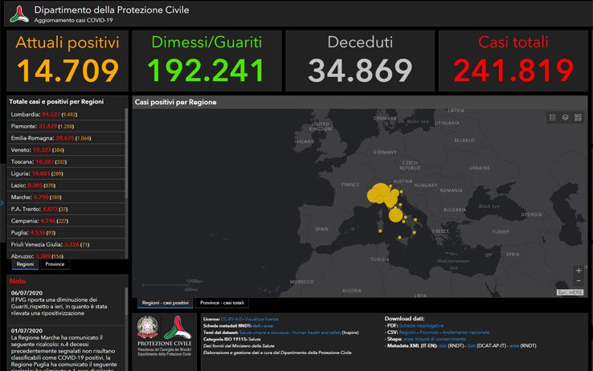Image resolution: width=593 pixels, height=371 pixels.
Task: Switch to Province - casi totali map tab
Action: (223, 303)
